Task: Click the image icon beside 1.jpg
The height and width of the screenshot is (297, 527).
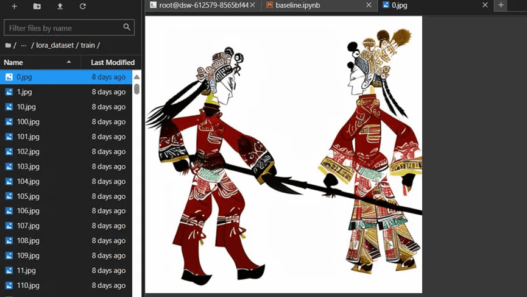Action: [x=9, y=92]
